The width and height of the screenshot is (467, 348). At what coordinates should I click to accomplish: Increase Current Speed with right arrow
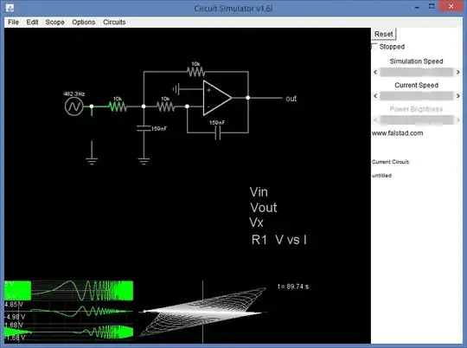(x=458, y=96)
